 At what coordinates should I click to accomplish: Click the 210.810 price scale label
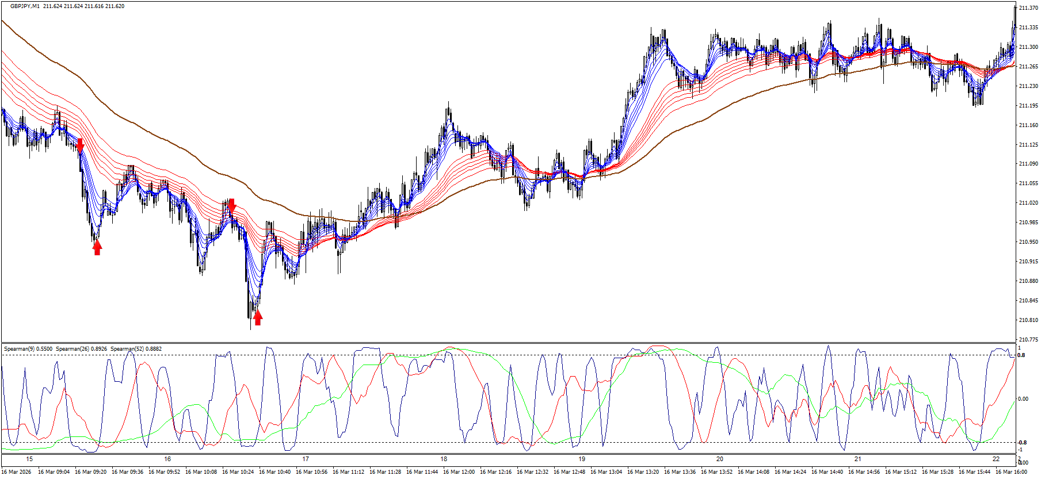(x=1028, y=320)
